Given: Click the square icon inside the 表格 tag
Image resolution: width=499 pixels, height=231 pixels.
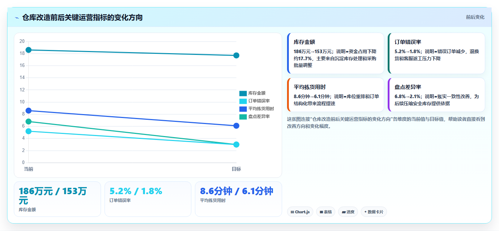Looking at the screenshot, I should click(x=321, y=212).
